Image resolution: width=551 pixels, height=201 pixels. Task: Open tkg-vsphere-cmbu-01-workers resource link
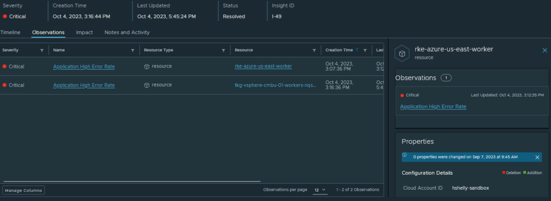[275, 85]
